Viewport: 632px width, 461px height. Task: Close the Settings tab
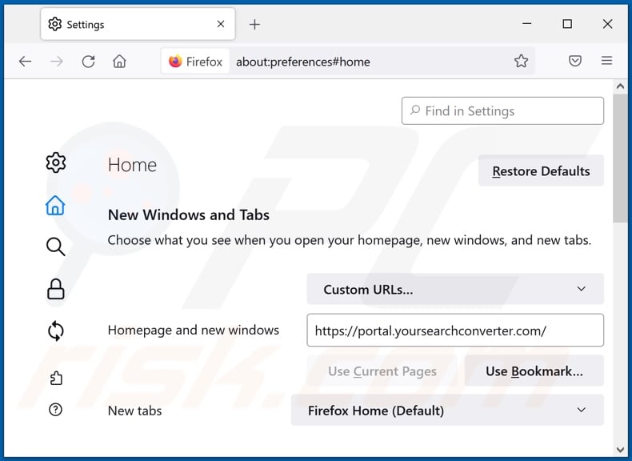221,24
